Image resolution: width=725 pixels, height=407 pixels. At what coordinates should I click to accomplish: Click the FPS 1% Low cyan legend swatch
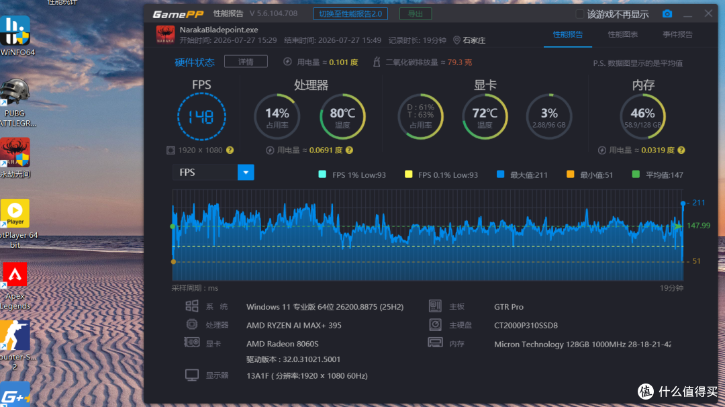[322, 175]
